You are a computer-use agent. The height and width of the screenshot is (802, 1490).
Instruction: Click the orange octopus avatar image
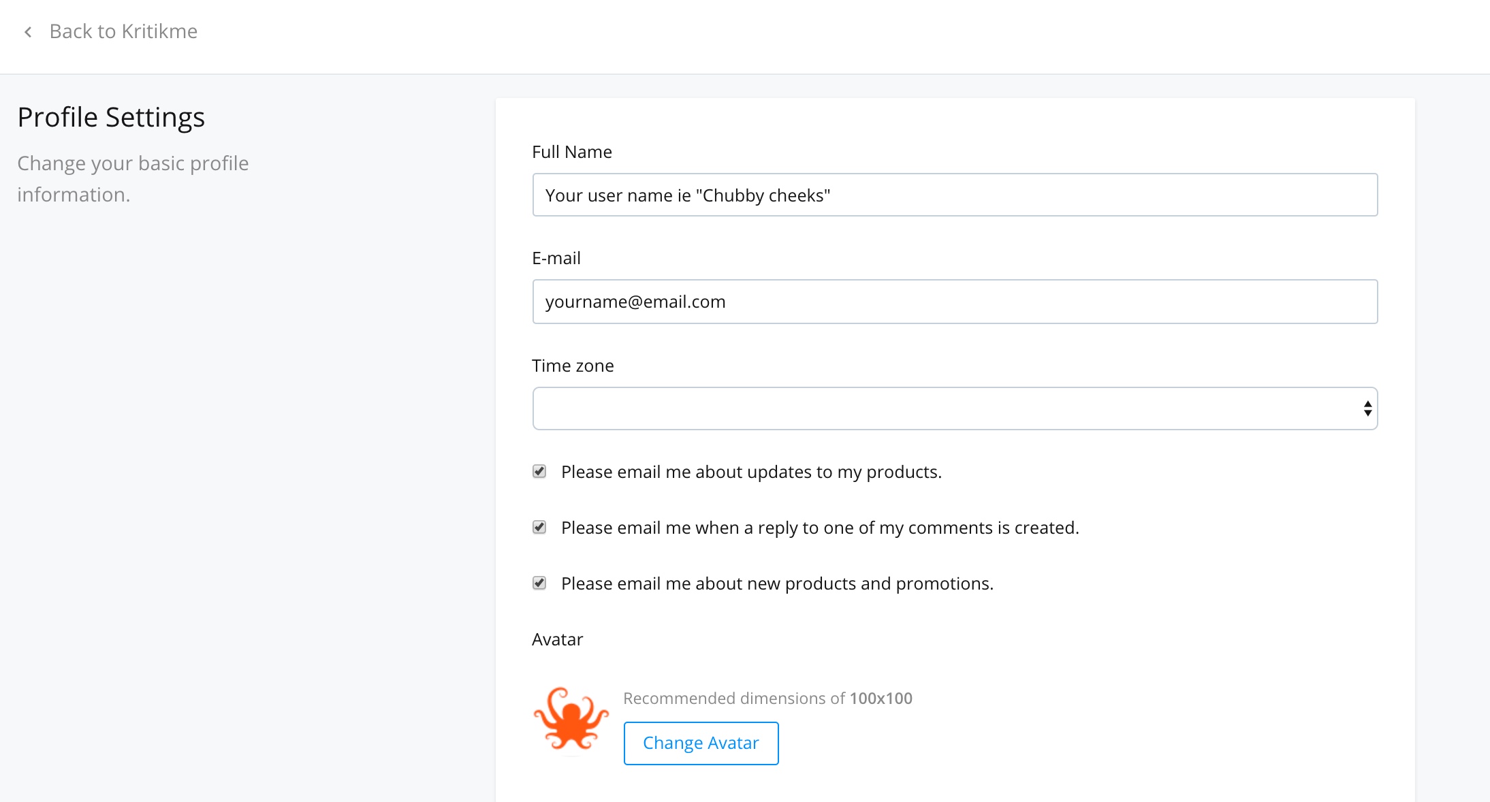point(571,718)
